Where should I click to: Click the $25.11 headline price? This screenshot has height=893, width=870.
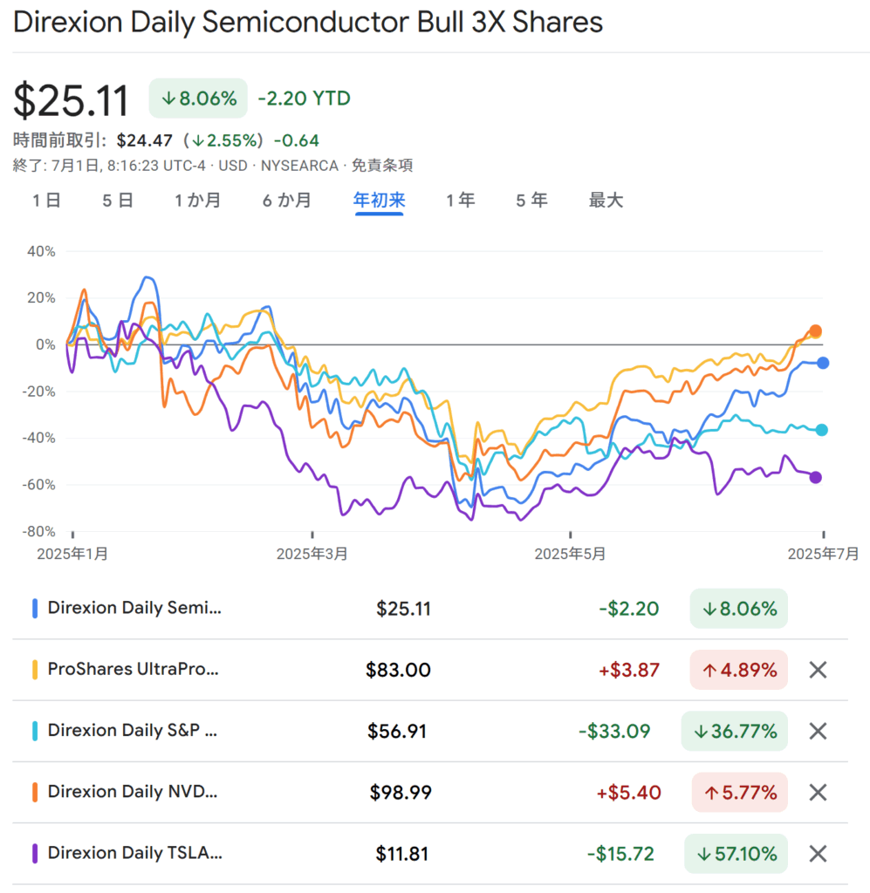pos(72,100)
